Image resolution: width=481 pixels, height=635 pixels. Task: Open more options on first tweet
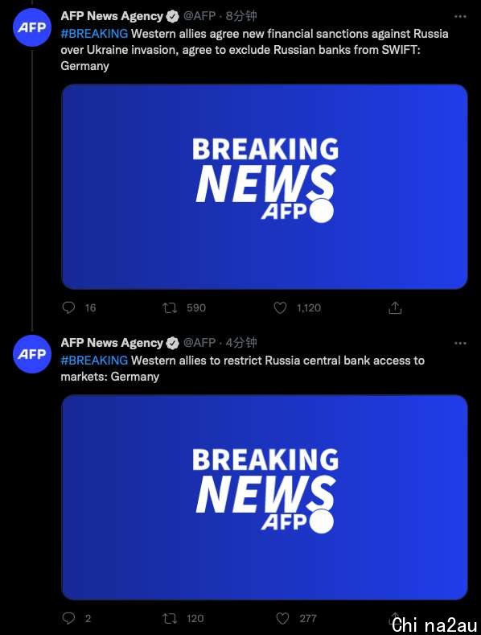click(460, 16)
